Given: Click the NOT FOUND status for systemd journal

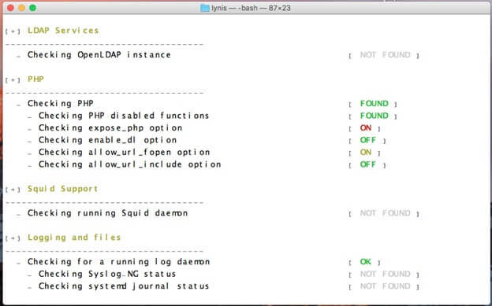Looking at the screenshot, I should 385,286.
